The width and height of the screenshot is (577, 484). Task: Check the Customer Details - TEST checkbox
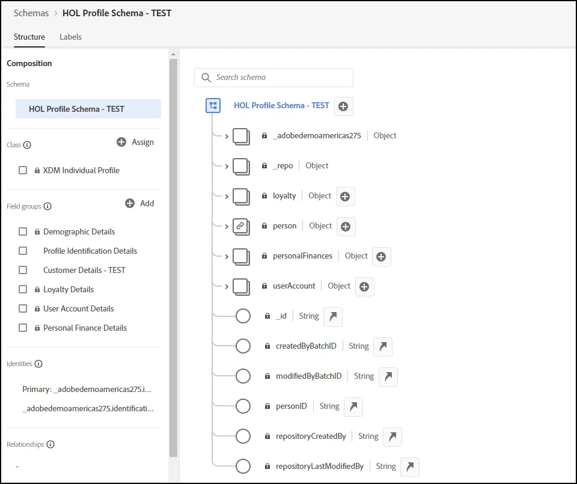(x=23, y=270)
